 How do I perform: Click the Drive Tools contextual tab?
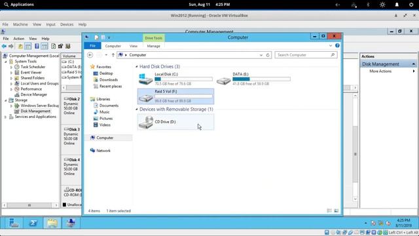coord(153,38)
